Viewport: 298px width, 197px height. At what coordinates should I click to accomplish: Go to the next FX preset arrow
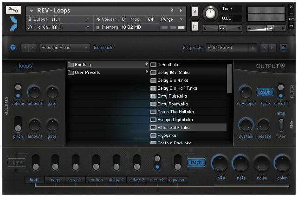click(272, 47)
